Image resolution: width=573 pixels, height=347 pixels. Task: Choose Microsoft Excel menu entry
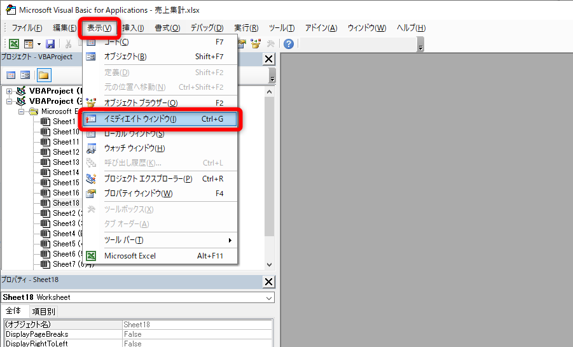point(160,256)
